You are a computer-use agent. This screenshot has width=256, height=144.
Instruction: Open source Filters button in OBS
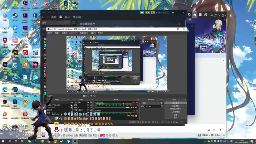pos(93,96)
